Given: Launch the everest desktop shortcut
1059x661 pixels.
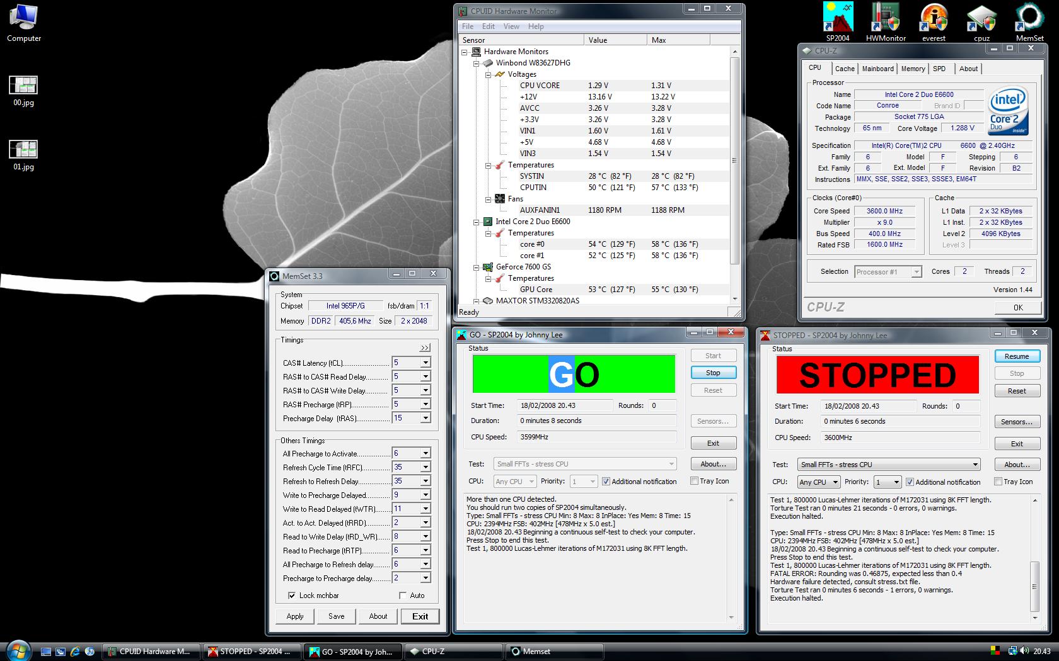Looking at the screenshot, I should [934, 22].
